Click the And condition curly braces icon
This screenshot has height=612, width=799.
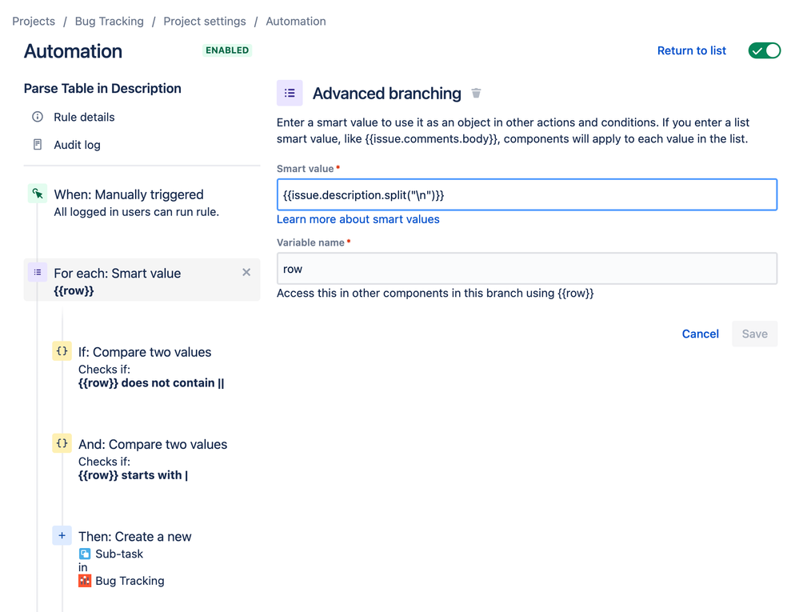[62, 443]
